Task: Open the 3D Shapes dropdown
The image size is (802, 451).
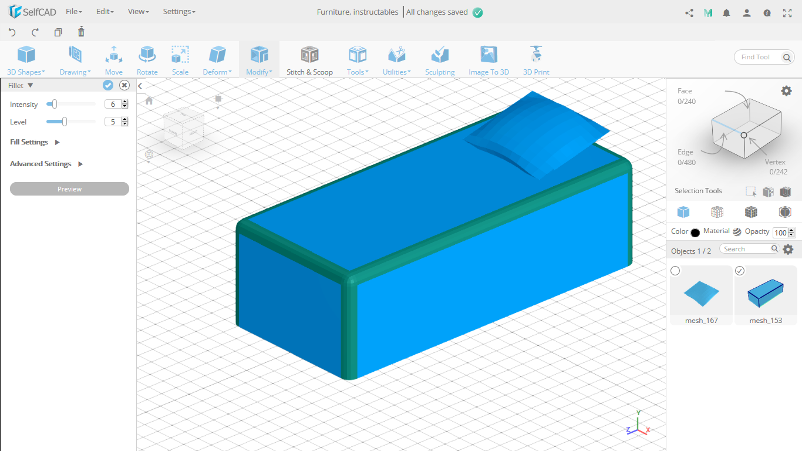Action: point(26,60)
